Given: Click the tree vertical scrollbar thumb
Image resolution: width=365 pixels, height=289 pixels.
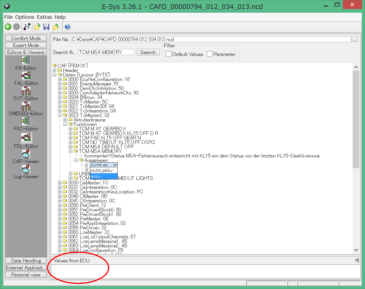Looking at the screenshot, I should [356, 119].
